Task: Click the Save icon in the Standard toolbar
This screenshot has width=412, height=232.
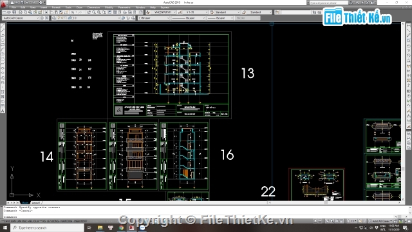Action: pyautogui.click(x=14, y=12)
